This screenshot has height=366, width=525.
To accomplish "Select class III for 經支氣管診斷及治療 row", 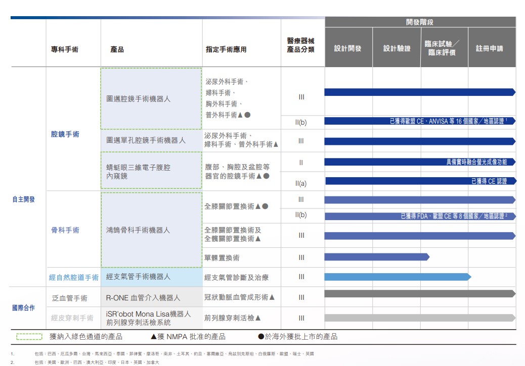I will coord(301,277).
